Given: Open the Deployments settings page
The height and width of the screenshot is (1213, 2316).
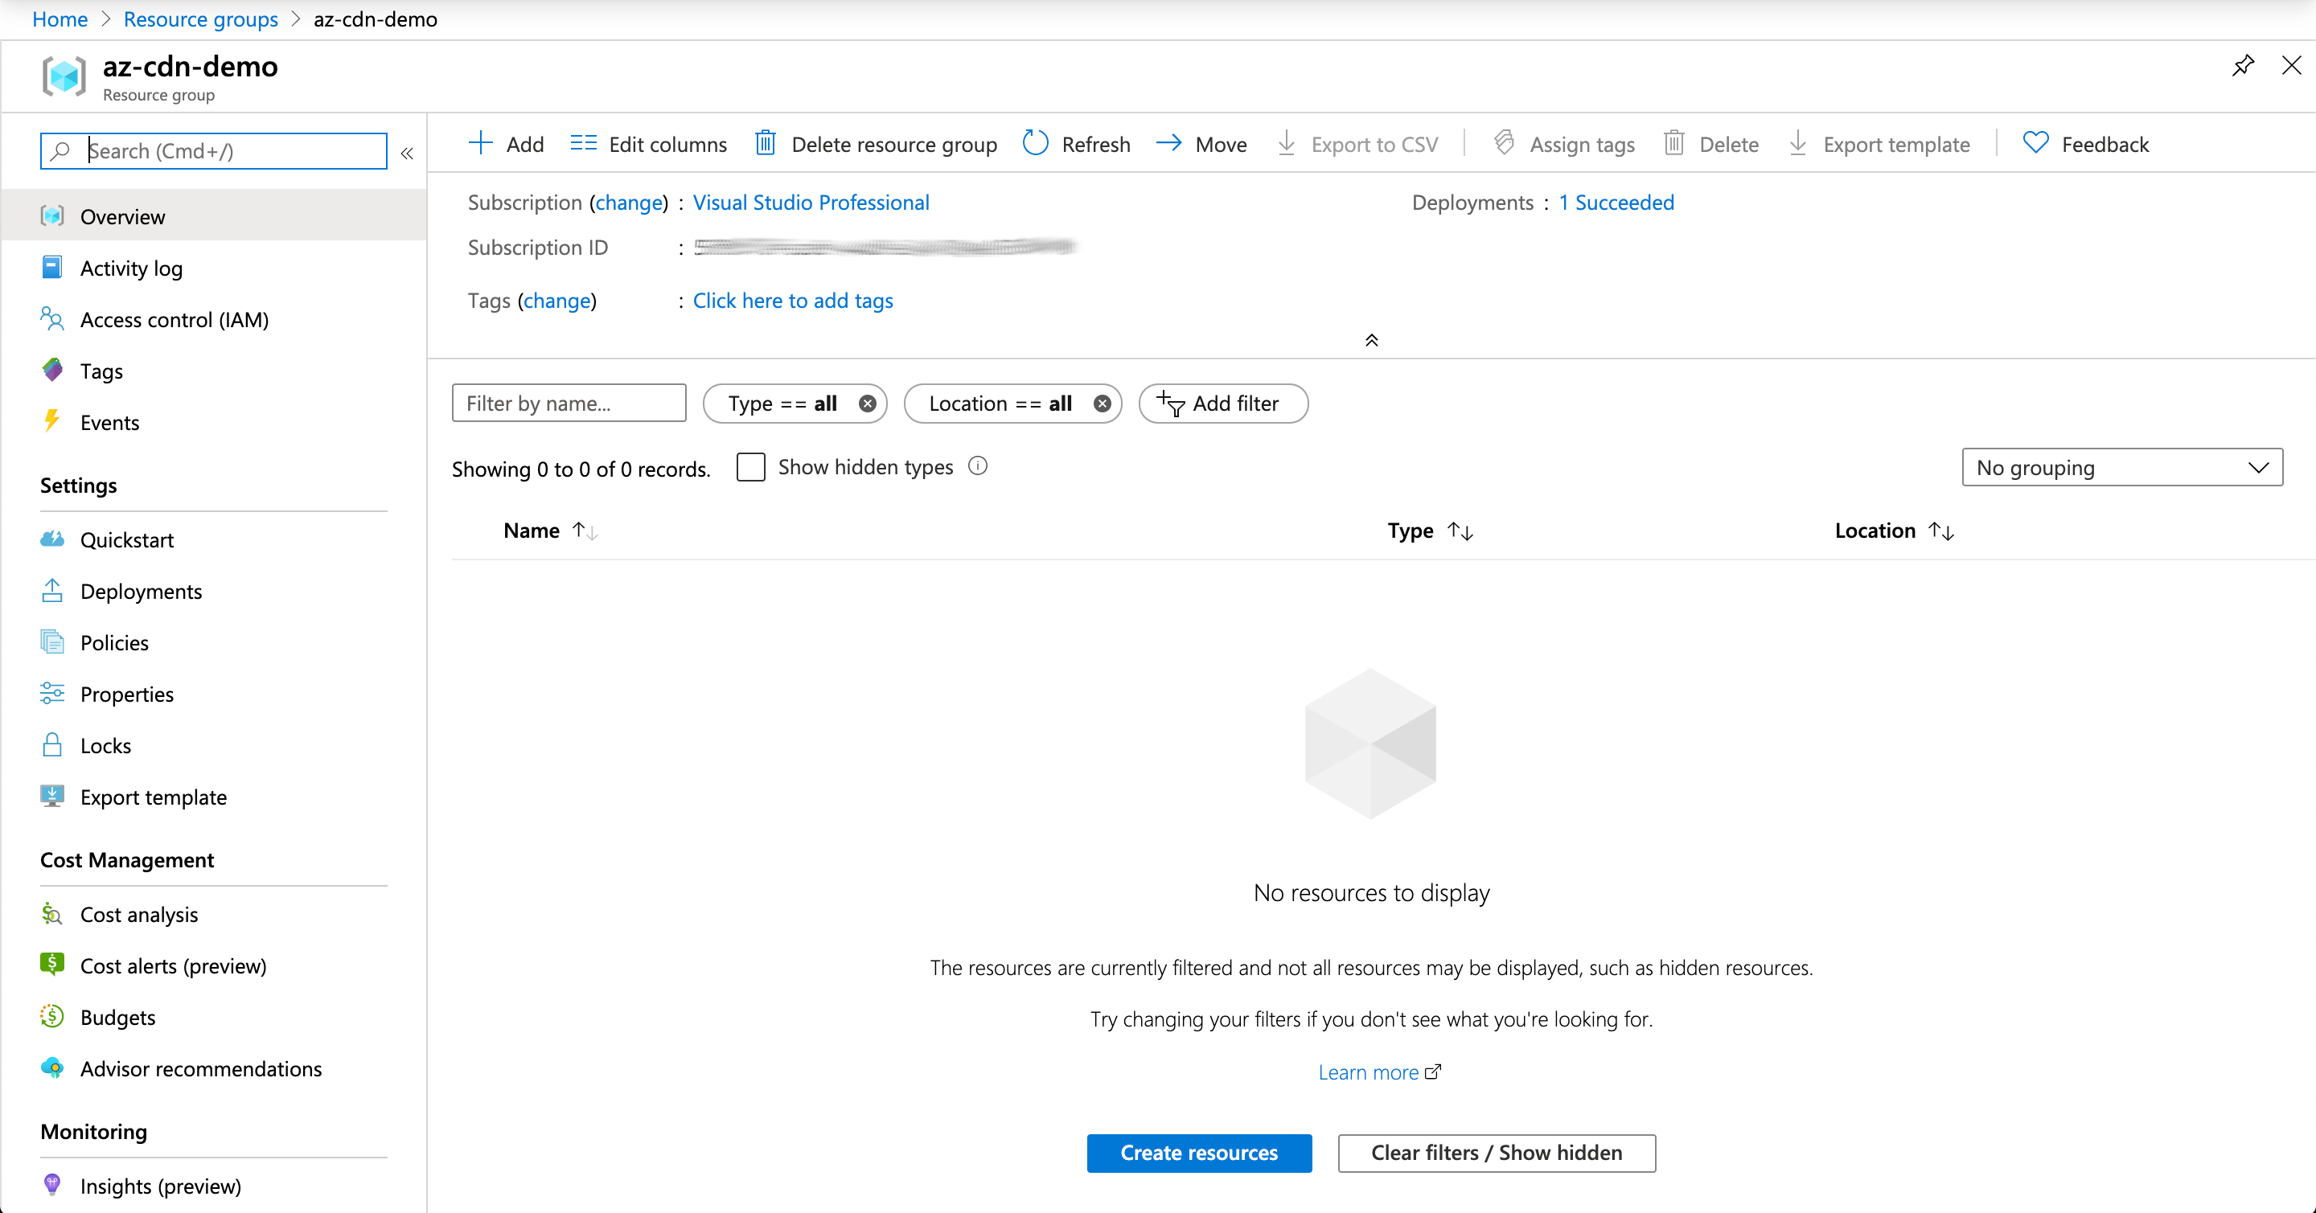Looking at the screenshot, I should point(142,590).
